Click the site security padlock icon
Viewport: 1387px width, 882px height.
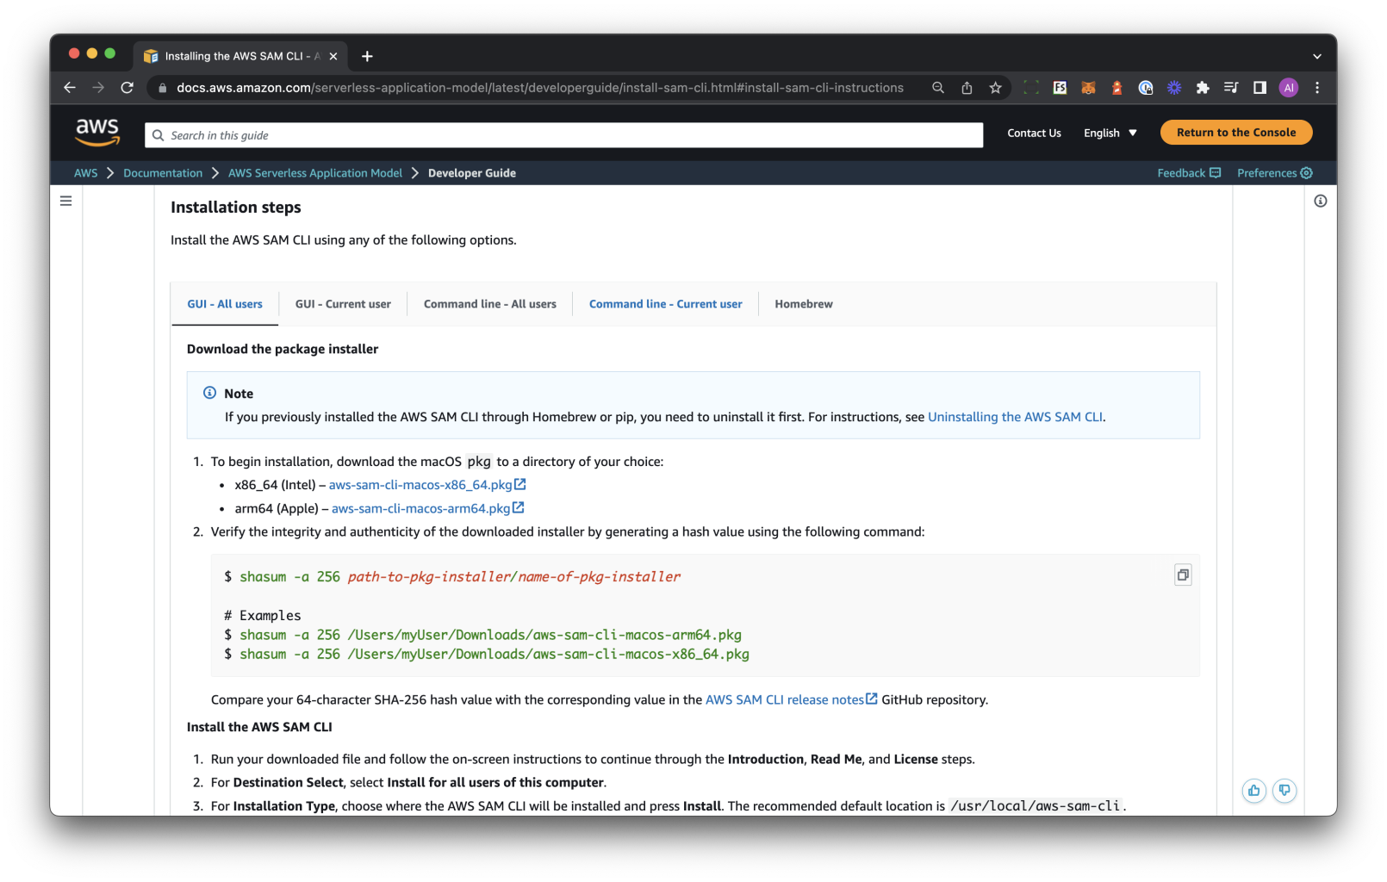click(x=161, y=87)
